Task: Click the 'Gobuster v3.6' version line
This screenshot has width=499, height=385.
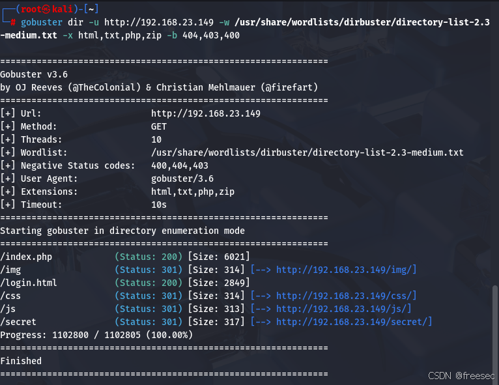Action: [x=34, y=74]
